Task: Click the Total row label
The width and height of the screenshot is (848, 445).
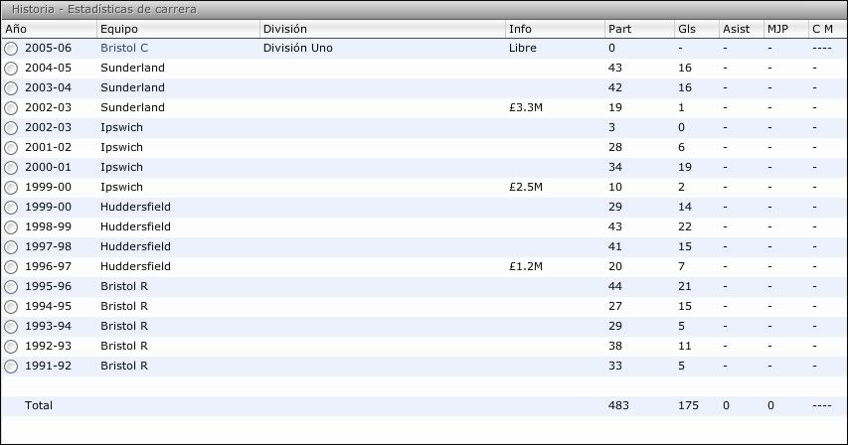Action: click(x=39, y=405)
